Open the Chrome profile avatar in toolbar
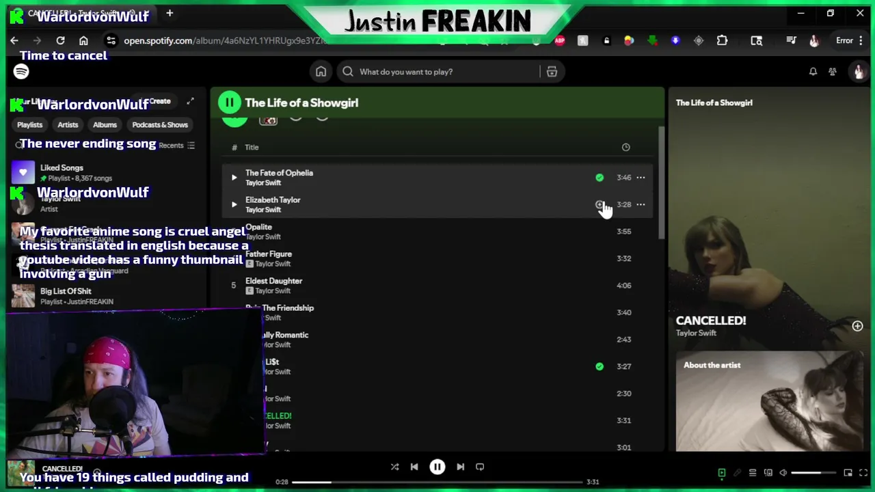Image resolution: width=875 pixels, height=492 pixels. [813, 40]
